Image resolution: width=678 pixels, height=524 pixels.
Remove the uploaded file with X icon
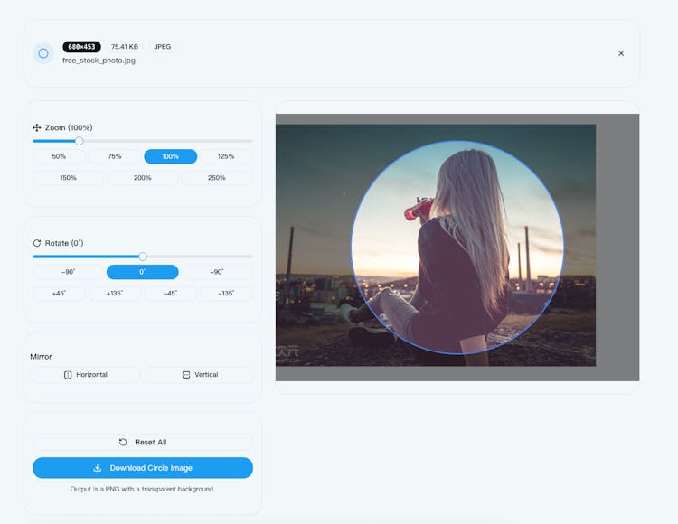click(621, 53)
